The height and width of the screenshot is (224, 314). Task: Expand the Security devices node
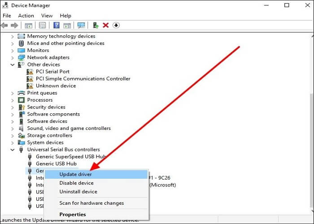13,108
